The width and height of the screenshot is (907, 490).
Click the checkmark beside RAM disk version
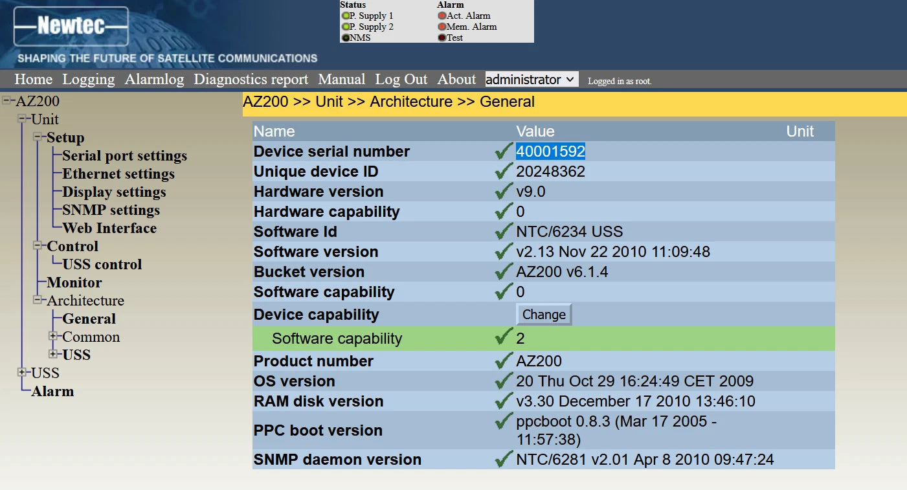pyautogui.click(x=504, y=401)
